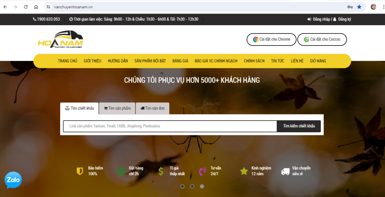Click the Bảo hiểm 100% shield icon

[80, 171]
